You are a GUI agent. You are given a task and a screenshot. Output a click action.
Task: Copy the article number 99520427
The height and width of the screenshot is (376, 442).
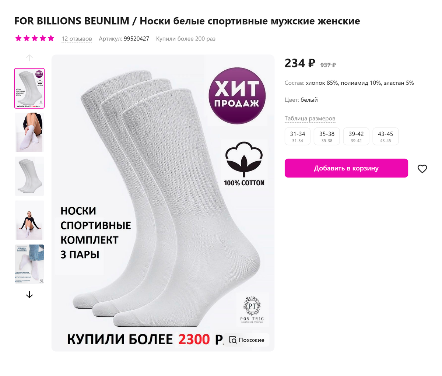136,39
